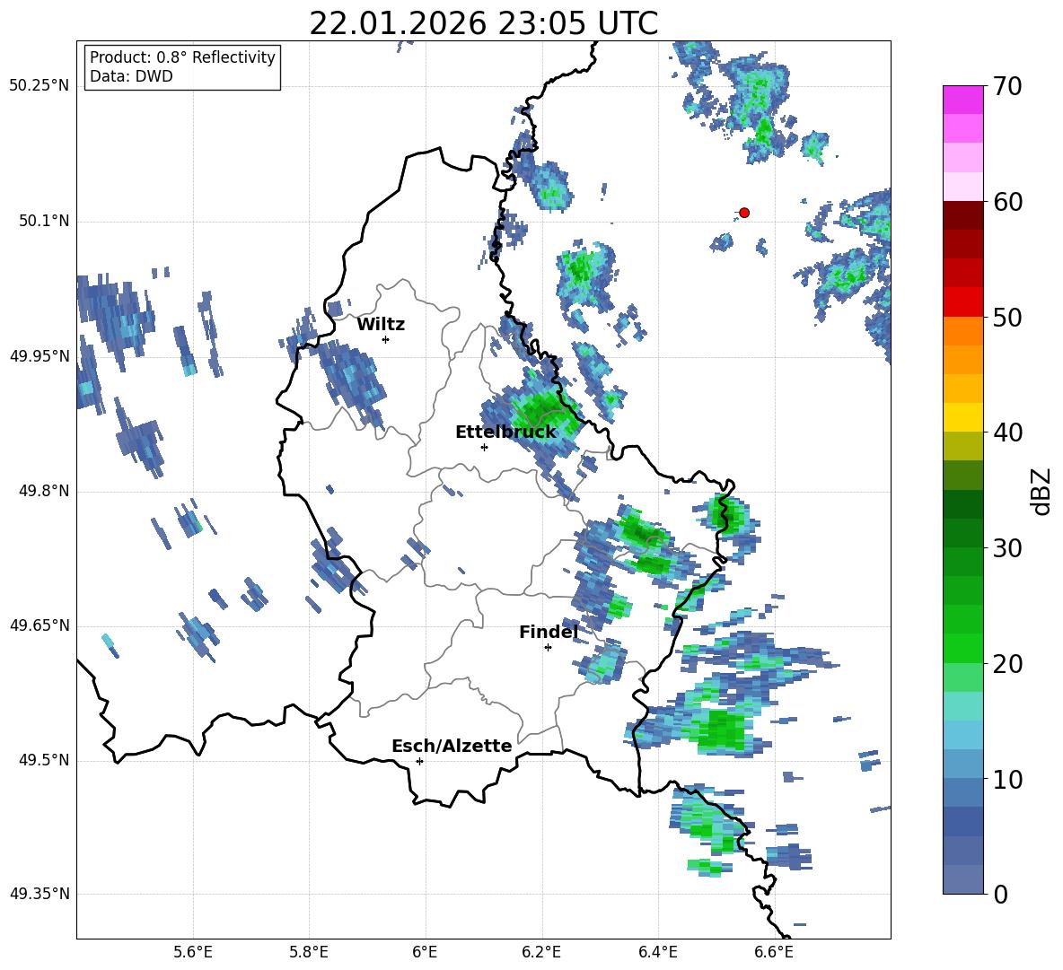Click the 60 tick on colorbar

[1007, 202]
